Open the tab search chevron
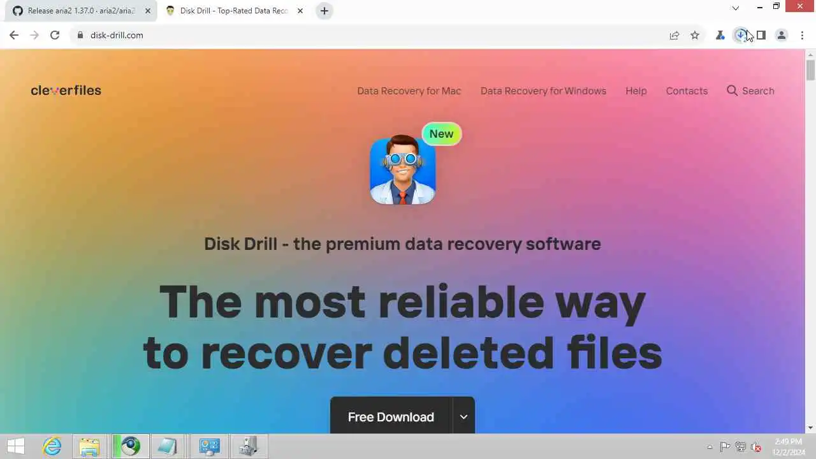 click(x=735, y=8)
